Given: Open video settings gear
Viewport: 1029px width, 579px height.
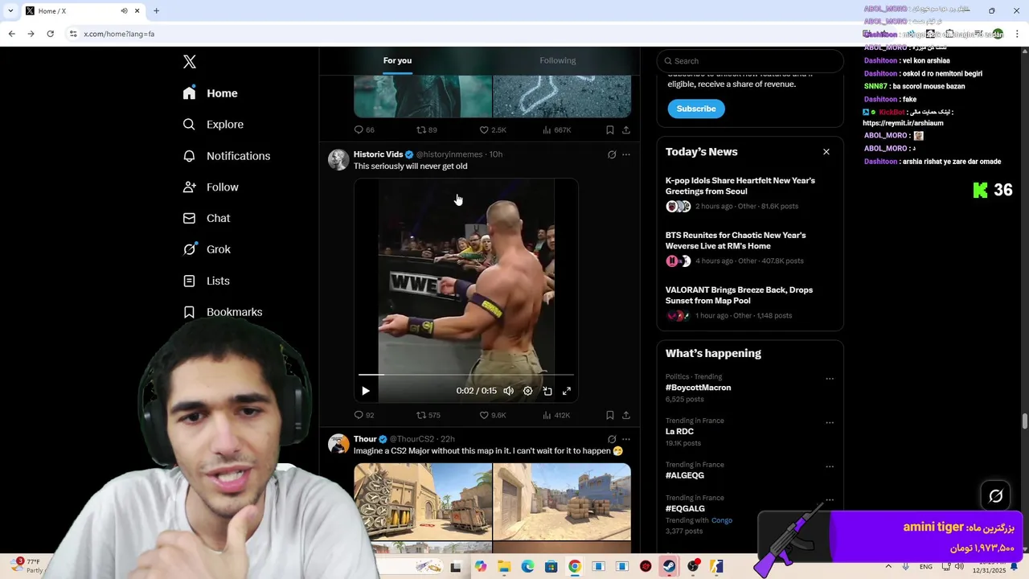Looking at the screenshot, I should [x=527, y=391].
